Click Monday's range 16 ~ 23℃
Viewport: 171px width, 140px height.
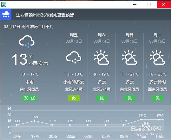pos(158,74)
